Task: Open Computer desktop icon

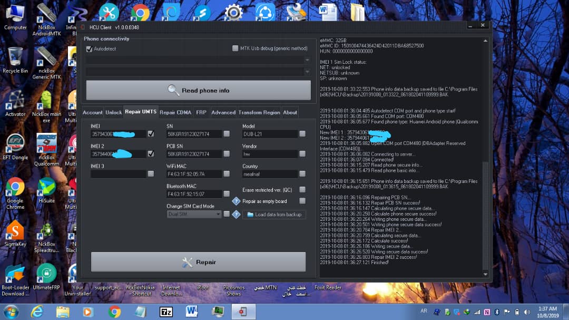Action: [15, 17]
